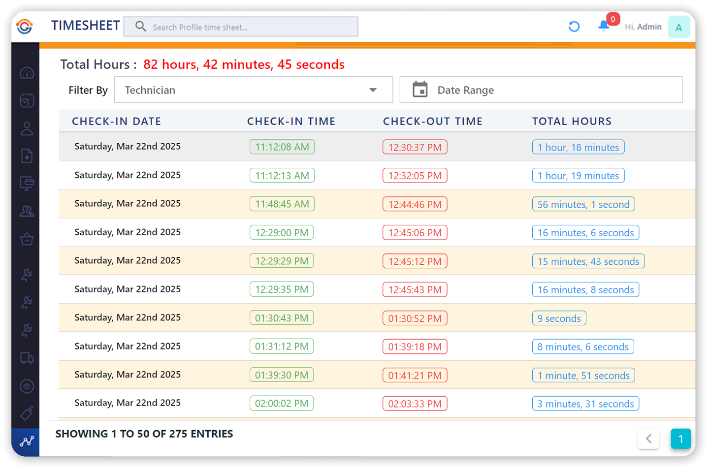Select check-in time 11:12:13 AM
709x470 pixels.
pyautogui.click(x=282, y=175)
